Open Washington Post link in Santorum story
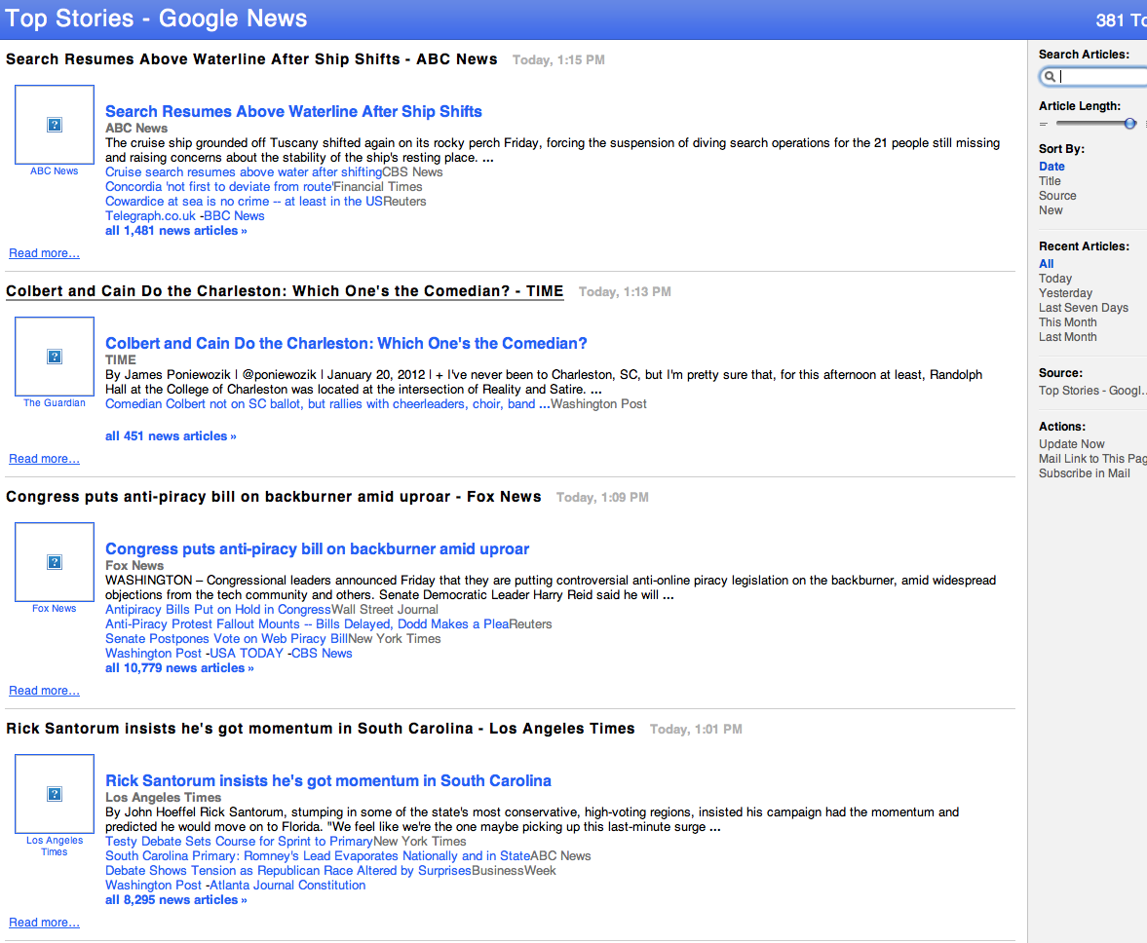The width and height of the screenshot is (1147, 943). point(153,886)
